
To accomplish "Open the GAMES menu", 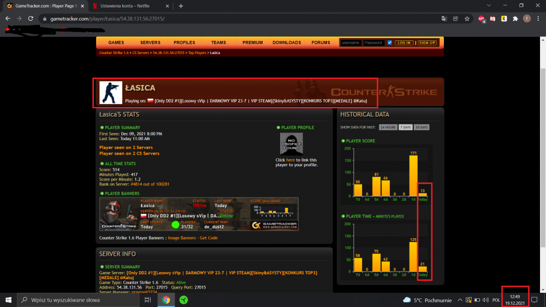I will click(x=116, y=43).
